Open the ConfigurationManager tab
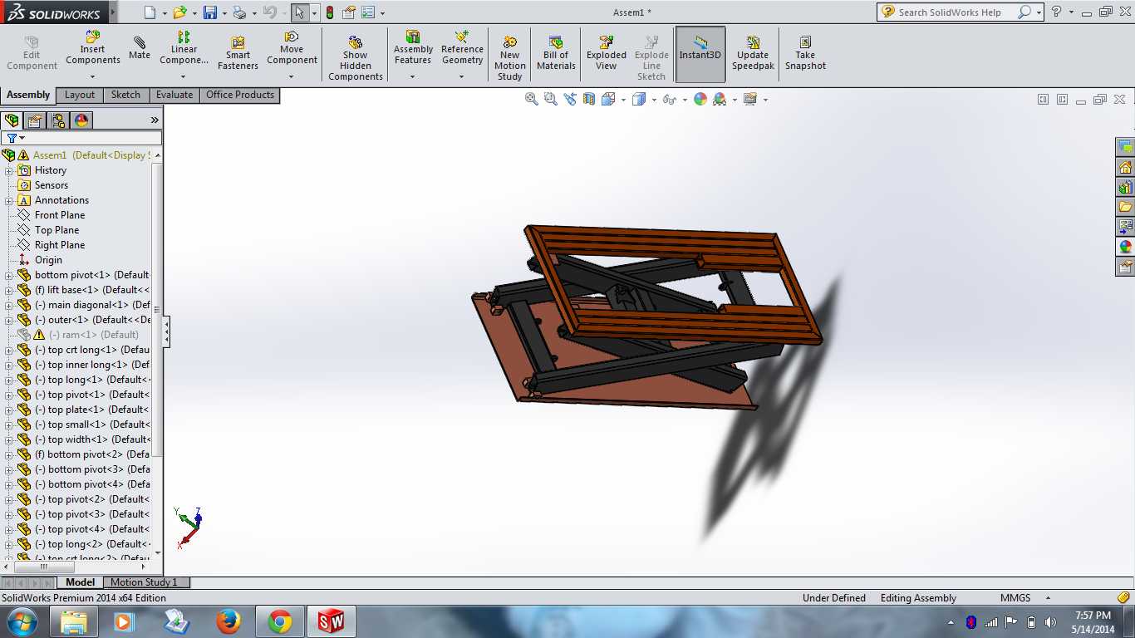Viewport: 1135px width, 638px height. click(x=58, y=120)
